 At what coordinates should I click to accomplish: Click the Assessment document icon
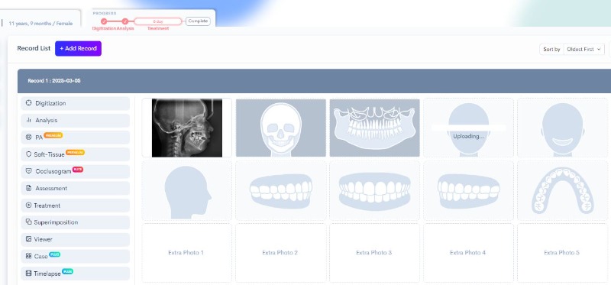[28, 188]
